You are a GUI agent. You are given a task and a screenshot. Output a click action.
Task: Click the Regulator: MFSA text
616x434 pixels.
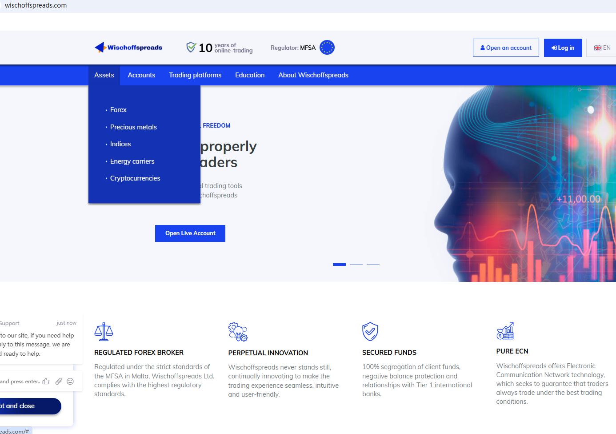(x=293, y=48)
